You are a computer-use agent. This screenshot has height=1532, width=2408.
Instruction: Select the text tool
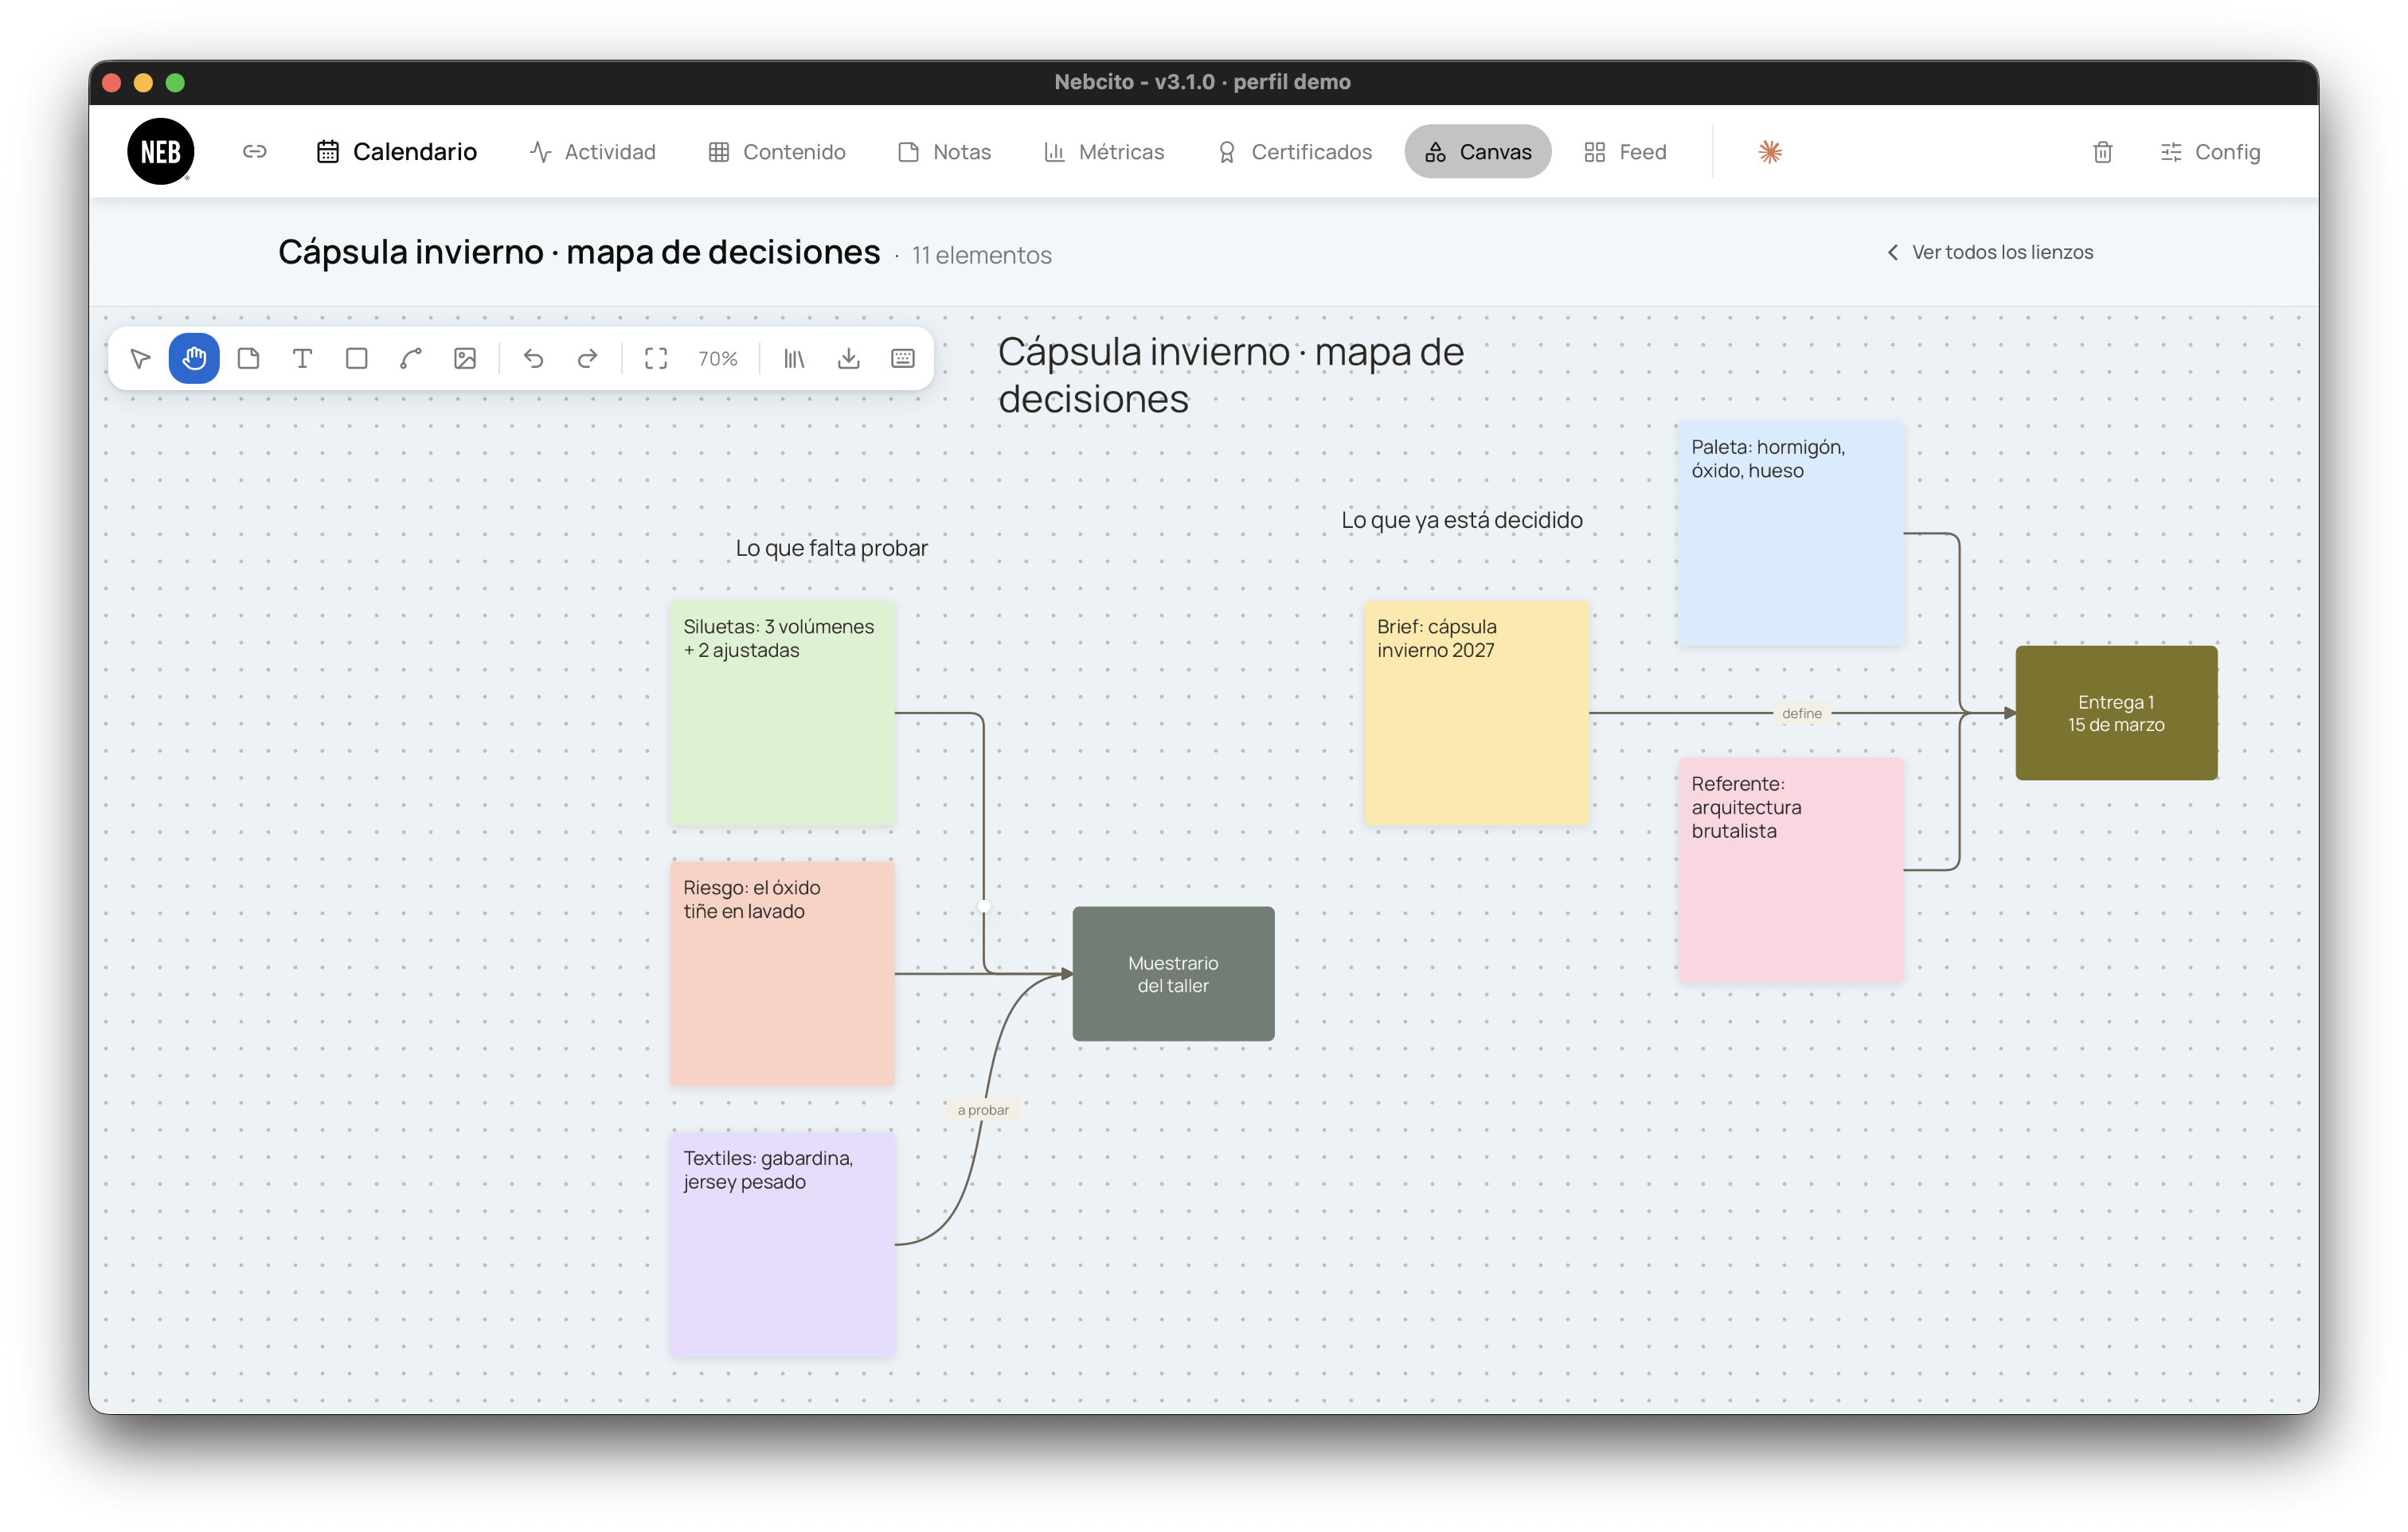tap(302, 358)
